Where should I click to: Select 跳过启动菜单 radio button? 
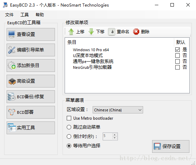click(69, 127)
